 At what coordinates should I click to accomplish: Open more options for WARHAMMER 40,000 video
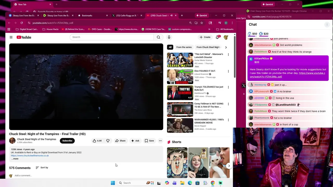[228, 120]
